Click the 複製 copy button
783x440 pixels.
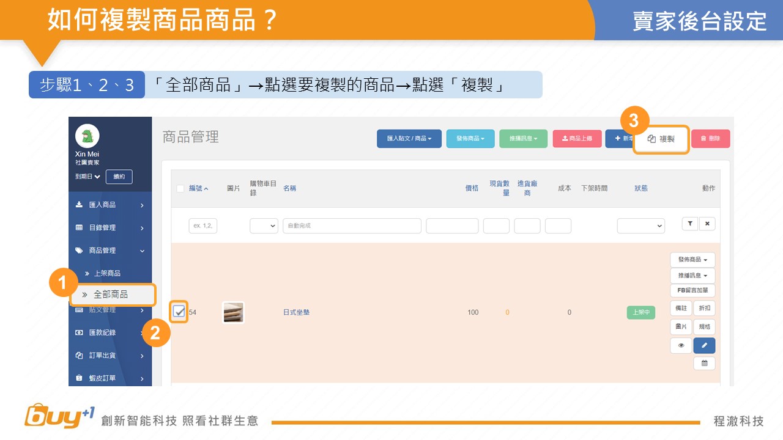click(x=661, y=139)
